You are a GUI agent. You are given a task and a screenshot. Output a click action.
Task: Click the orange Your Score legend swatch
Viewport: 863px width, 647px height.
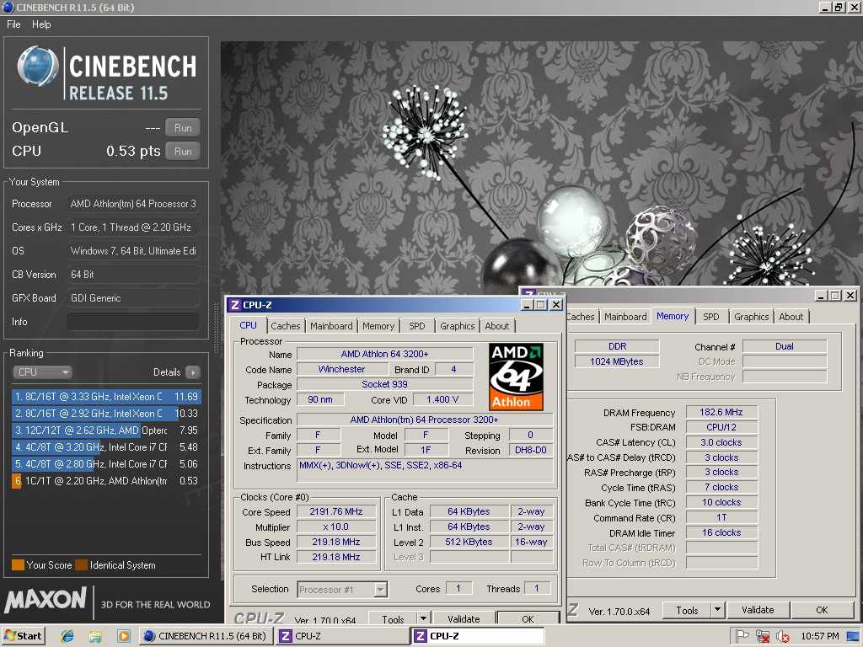pos(18,565)
